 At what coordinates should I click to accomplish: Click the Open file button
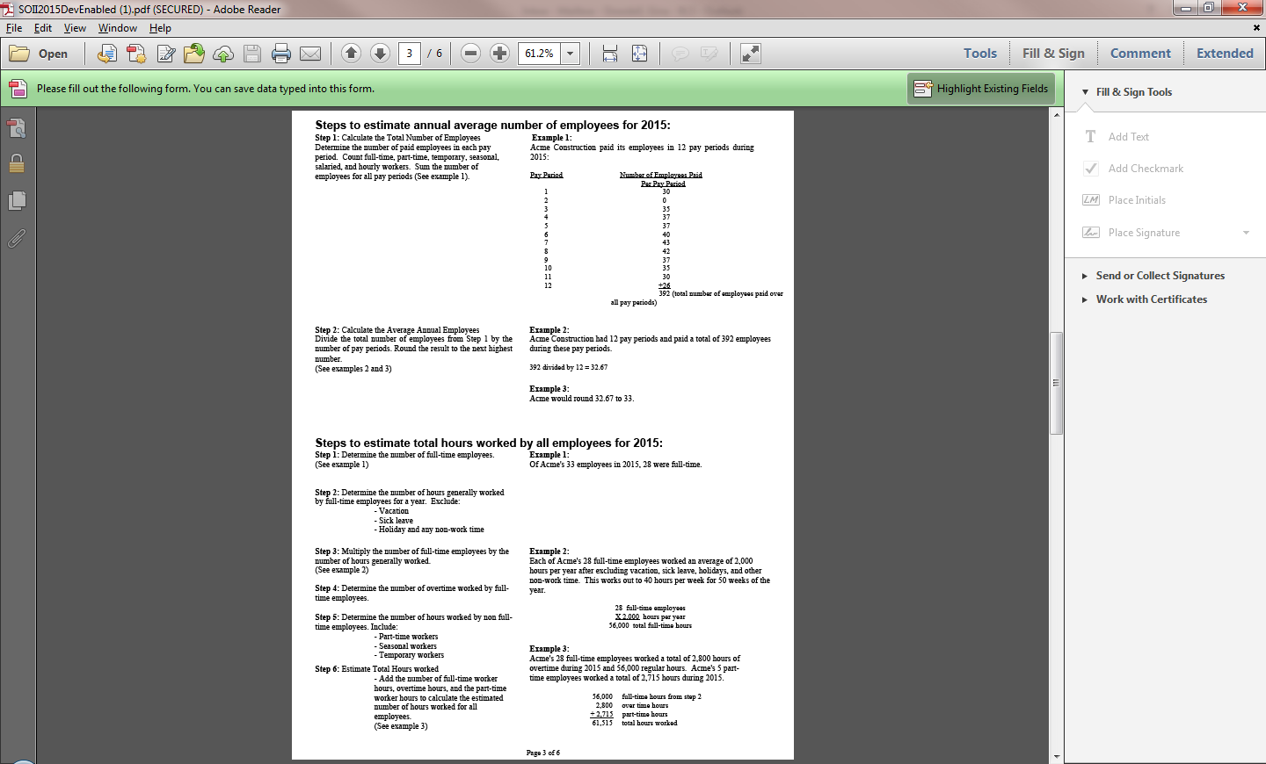click(x=39, y=54)
